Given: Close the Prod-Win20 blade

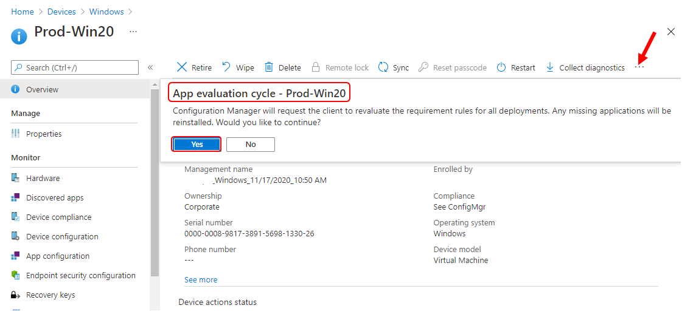Looking at the screenshot, I should pos(671,31).
